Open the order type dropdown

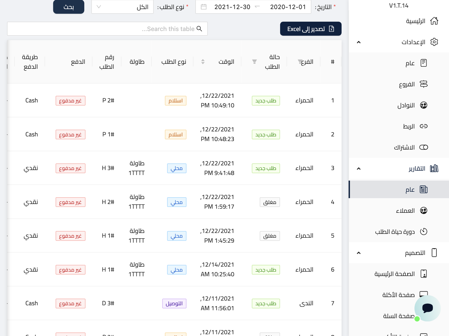click(122, 7)
